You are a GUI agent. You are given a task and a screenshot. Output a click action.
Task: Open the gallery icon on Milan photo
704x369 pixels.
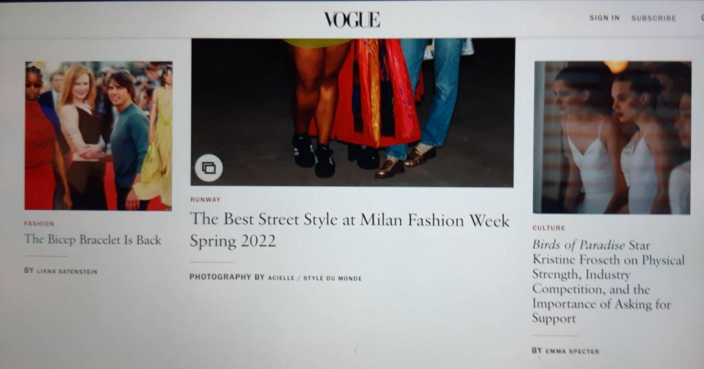209,168
